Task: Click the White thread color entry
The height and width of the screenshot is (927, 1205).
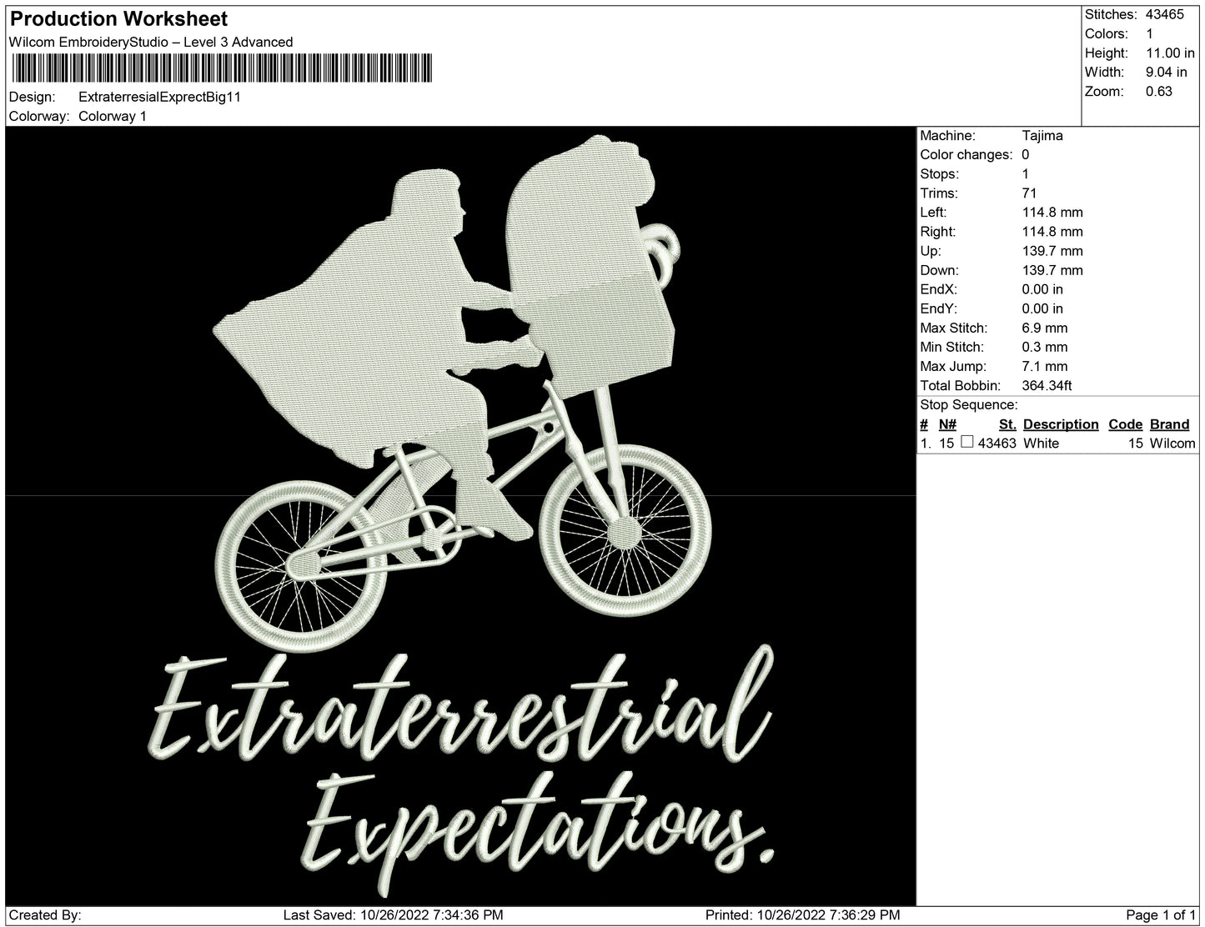Action: coord(1041,443)
